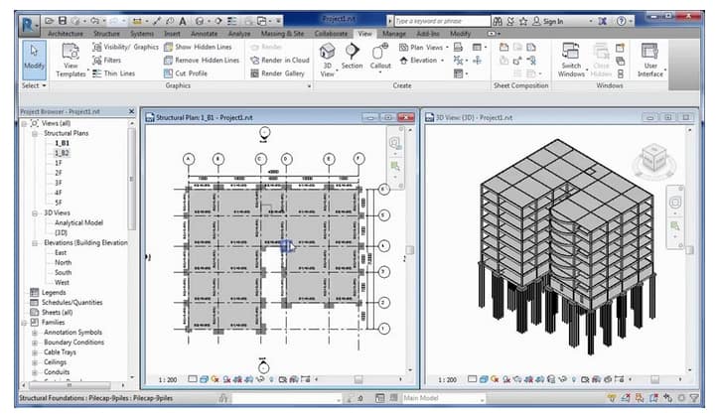Click the Text tool in quick access toolbar
717x418 pixels.
[183, 21]
